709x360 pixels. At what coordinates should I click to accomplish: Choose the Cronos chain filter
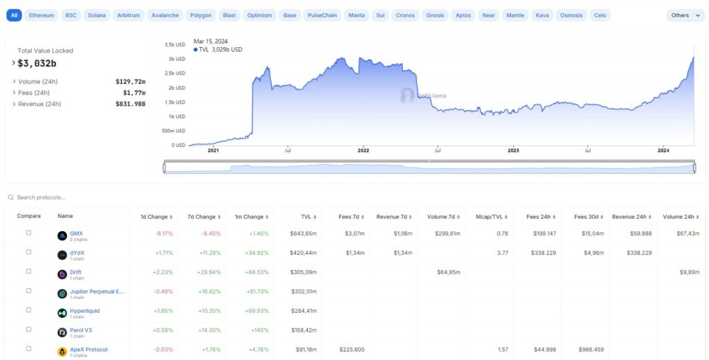(405, 15)
